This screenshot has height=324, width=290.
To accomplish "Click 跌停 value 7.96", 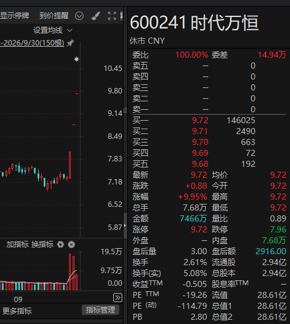I will (278, 229).
